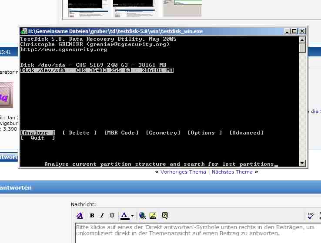Image resolution: width=321 pixels, height=243 pixels.
Task: Click the console vertical scrollbar thumb
Action: 302,48
